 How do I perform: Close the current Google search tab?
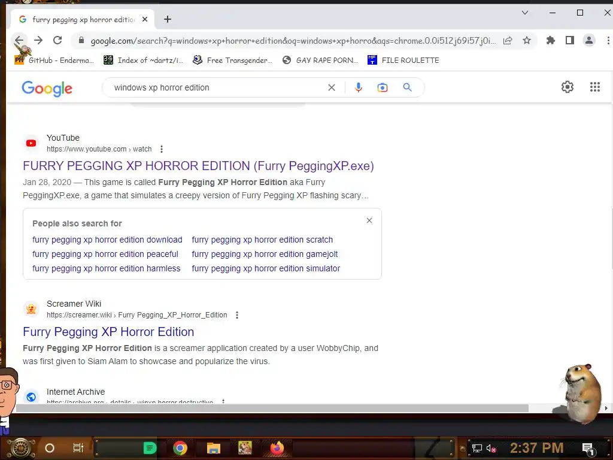coord(145,19)
